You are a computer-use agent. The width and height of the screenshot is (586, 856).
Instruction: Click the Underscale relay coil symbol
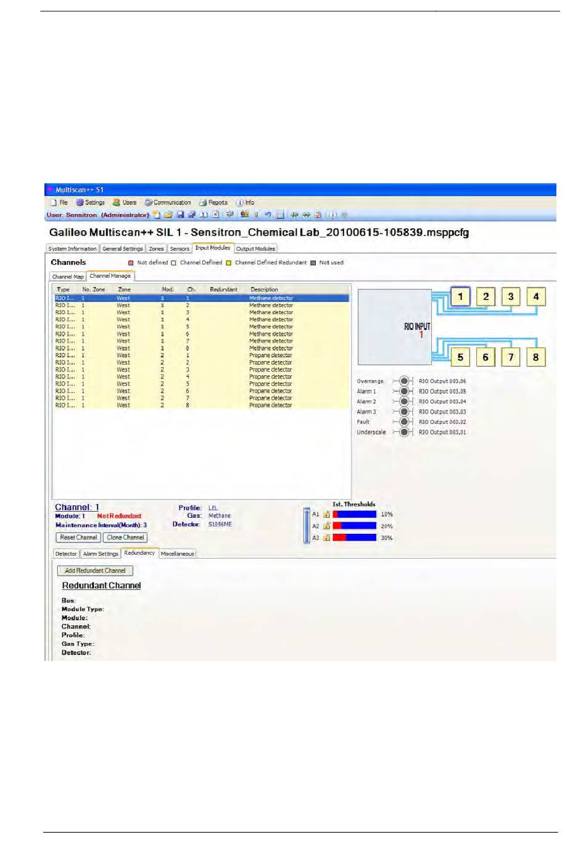pyautogui.click(x=403, y=432)
